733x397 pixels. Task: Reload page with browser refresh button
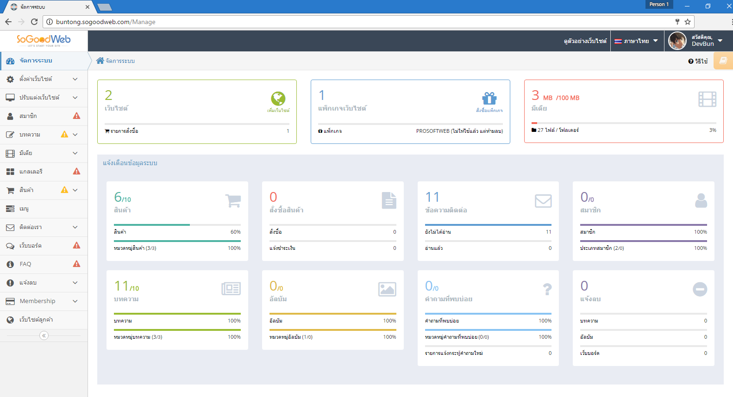pos(34,22)
